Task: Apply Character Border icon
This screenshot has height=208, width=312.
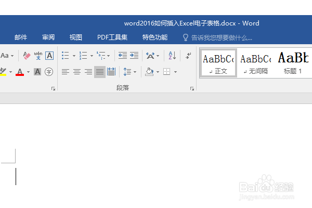Action: coord(49,56)
